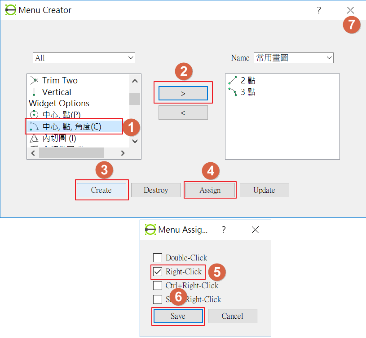Tick the Ctrl+Right-Click checkbox
The width and height of the screenshot is (366, 338).
[x=158, y=286]
